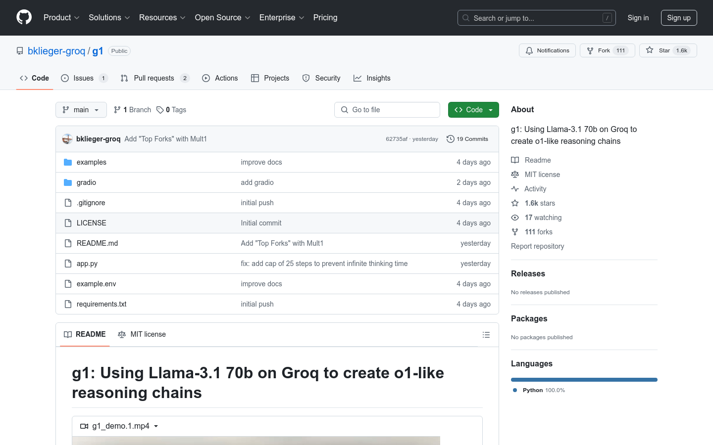Image resolution: width=713 pixels, height=445 pixels.
Task: Click the bklieger-groq avatar image
Action: tap(67, 139)
